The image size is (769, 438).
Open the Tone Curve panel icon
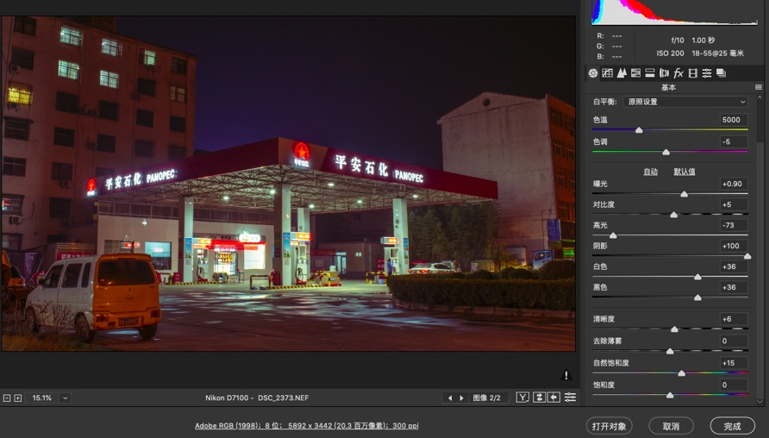[x=607, y=73]
